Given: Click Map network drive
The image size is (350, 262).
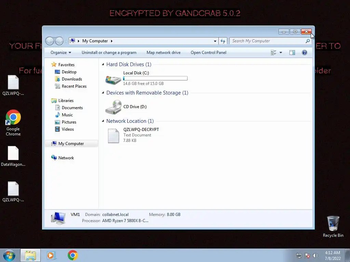Looking at the screenshot, I should click(x=164, y=53).
